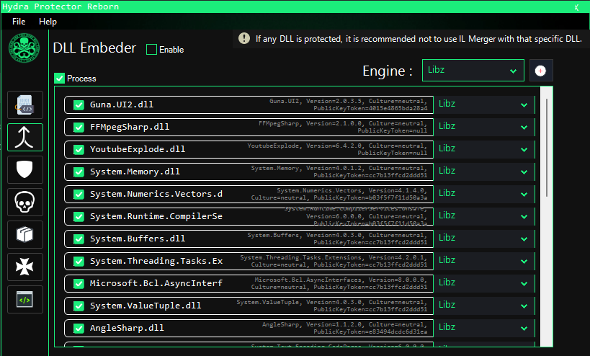Uncheck the Process checkbox

point(60,79)
